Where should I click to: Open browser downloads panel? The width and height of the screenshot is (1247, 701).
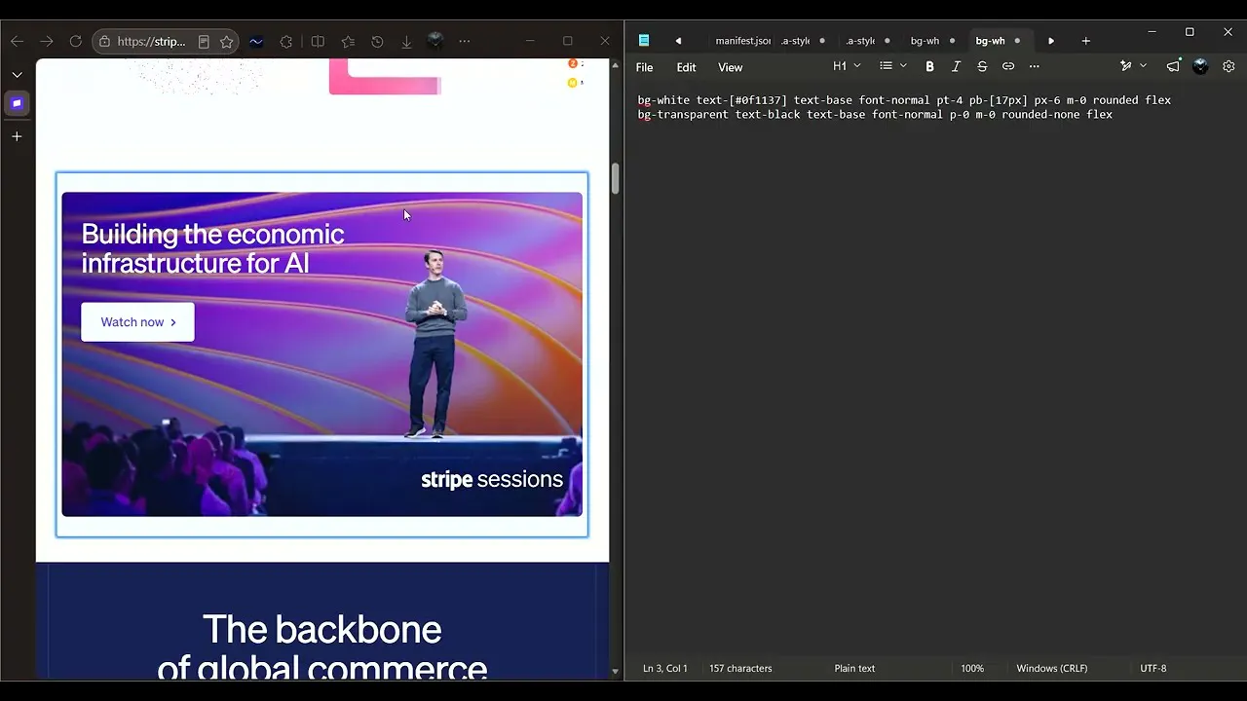(406, 42)
